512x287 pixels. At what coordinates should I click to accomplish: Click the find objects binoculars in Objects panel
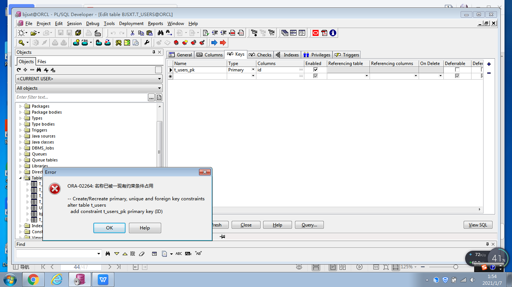[x=39, y=70]
